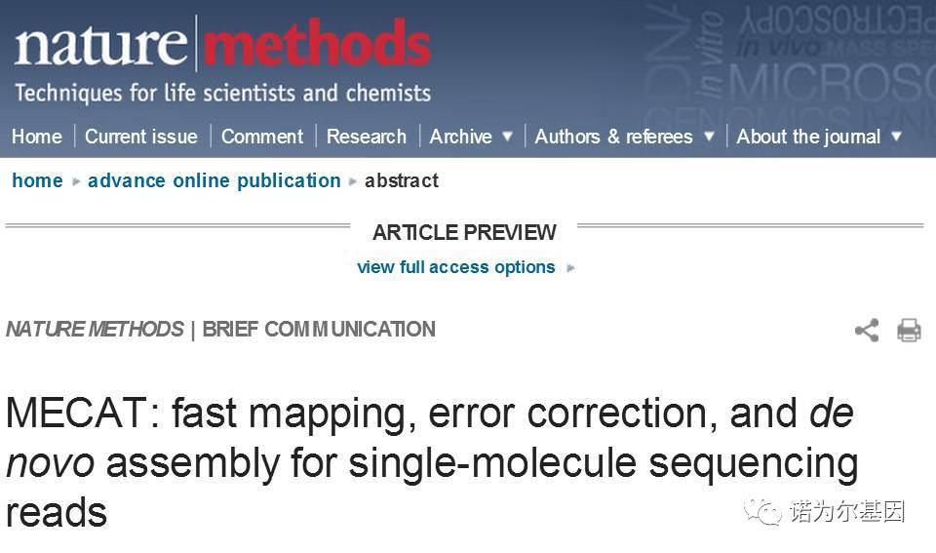The image size is (936, 553).
Task: Click the WeChat logo watermark
Action: [762, 511]
